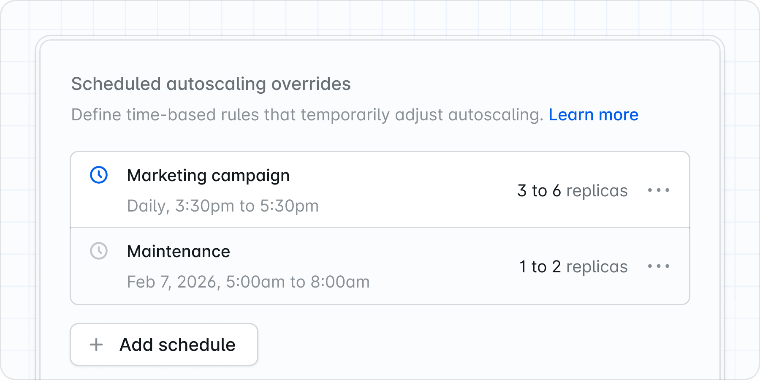Open the Marketing campaign schedule entry
This screenshot has height=380, width=760.
pyautogui.click(x=209, y=175)
